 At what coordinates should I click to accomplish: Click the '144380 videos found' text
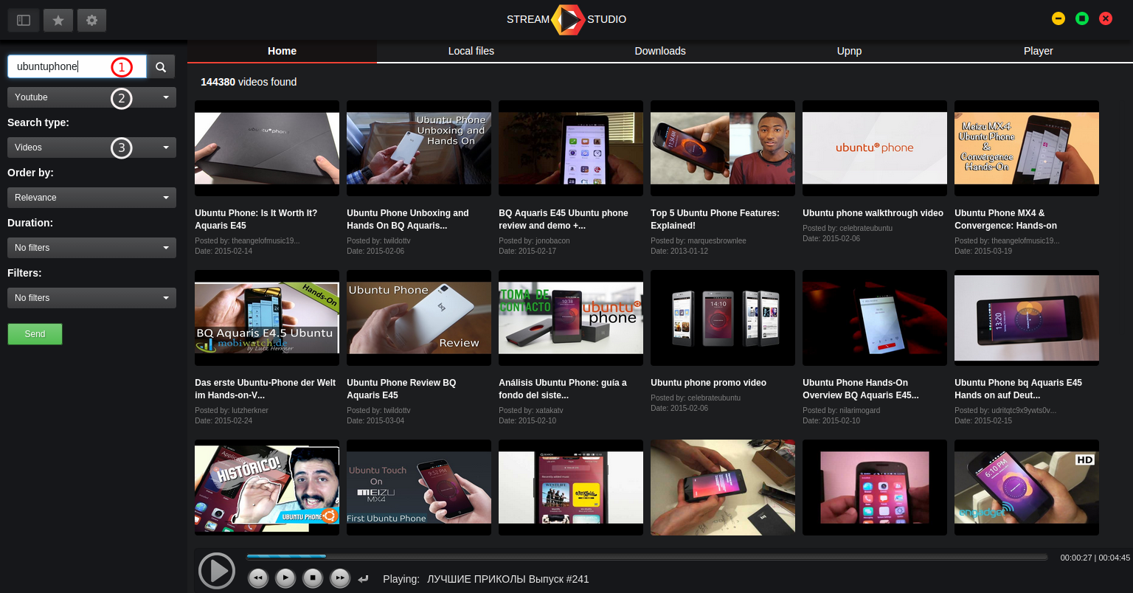pos(249,82)
